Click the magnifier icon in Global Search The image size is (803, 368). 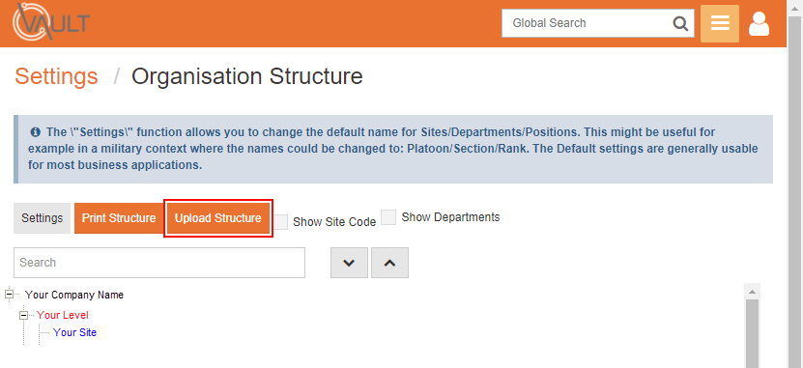pyautogui.click(x=680, y=23)
